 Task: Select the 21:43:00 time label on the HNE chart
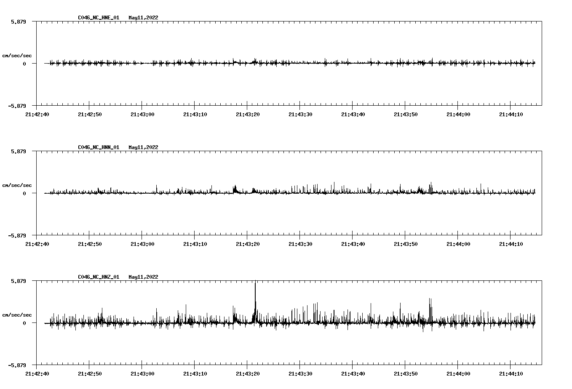click(x=142, y=114)
